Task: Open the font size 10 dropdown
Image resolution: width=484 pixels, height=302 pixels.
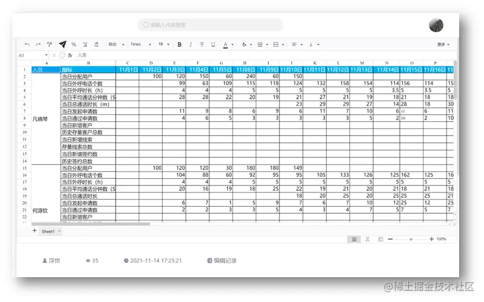Action: click(164, 44)
